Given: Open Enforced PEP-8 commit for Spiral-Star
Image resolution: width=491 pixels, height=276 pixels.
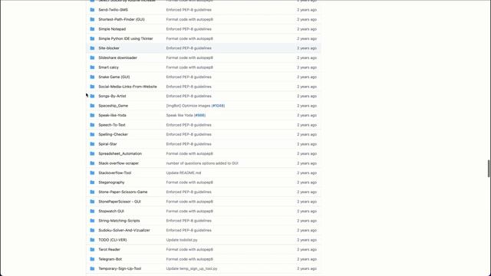Looking at the screenshot, I should point(189,144).
